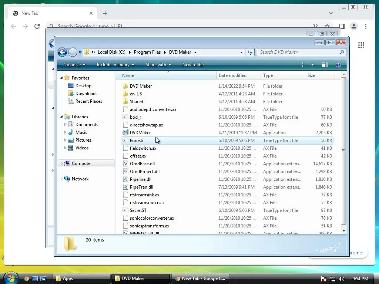Viewport: 379px width, 284px height.
Task: Open a new Chrome tab
Action: [105, 13]
